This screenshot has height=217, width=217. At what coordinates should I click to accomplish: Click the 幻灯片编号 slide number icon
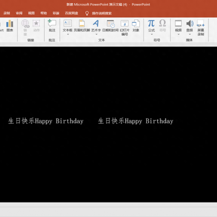(125, 27)
